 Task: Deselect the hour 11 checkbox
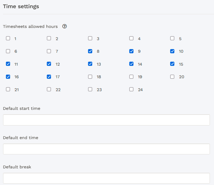pos(8,64)
